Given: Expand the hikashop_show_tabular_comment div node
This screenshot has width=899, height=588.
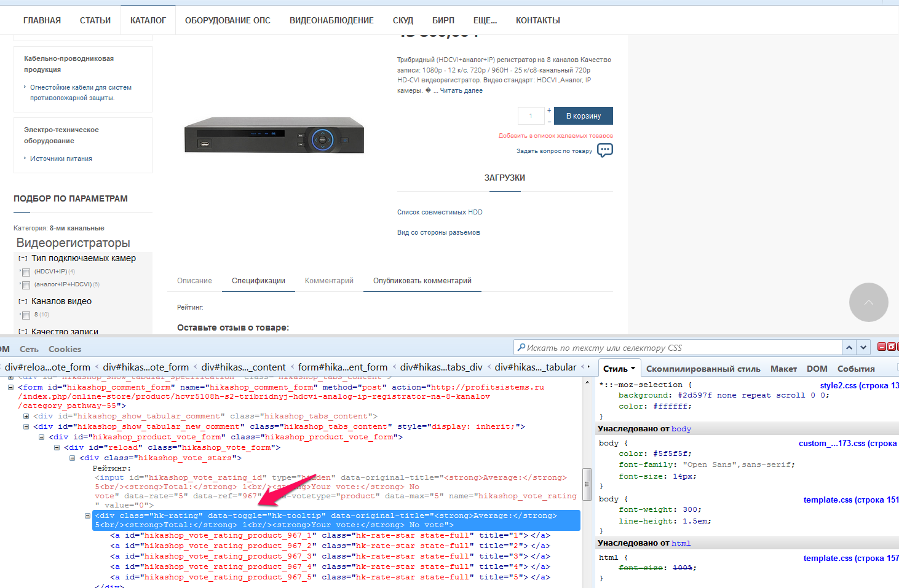Looking at the screenshot, I should (26, 416).
